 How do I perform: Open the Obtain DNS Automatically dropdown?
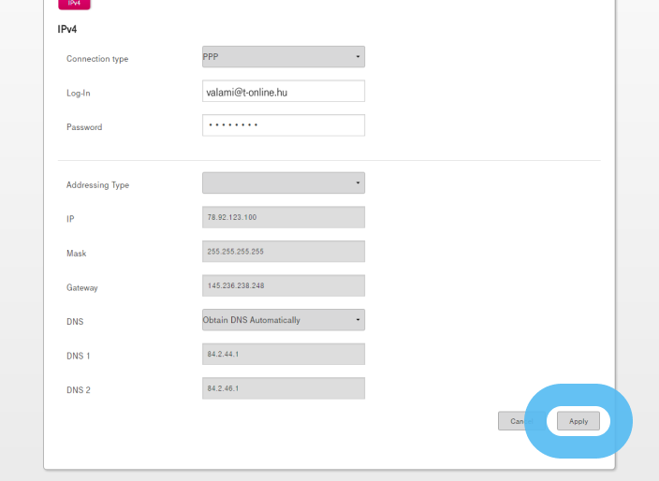[x=283, y=320]
